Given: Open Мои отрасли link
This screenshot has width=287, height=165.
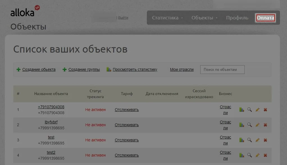Looking at the screenshot, I should (182, 70).
